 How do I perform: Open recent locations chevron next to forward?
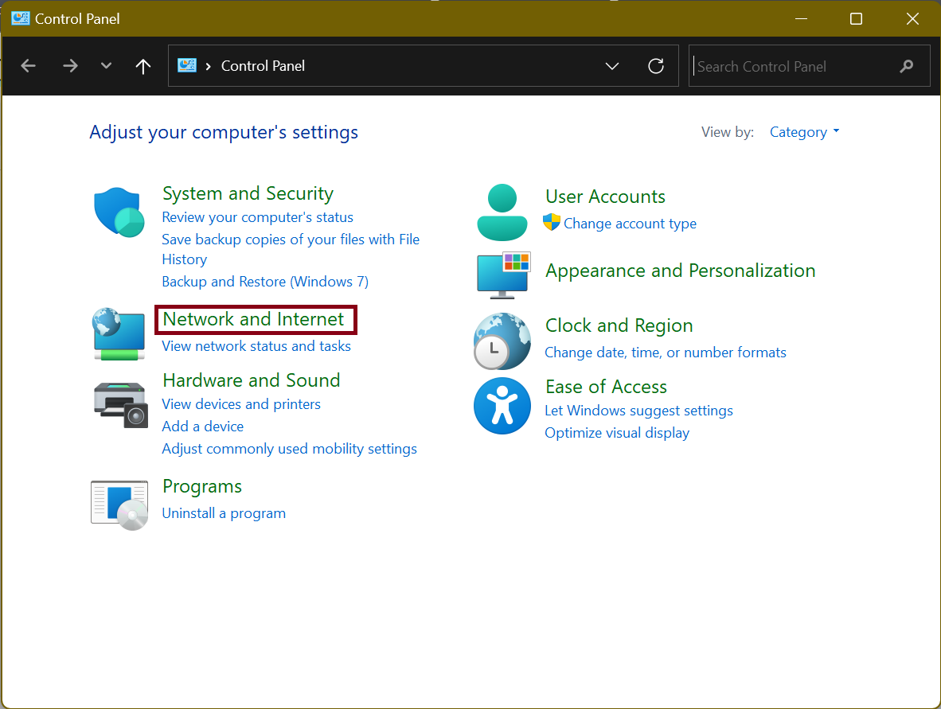[107, 66]
